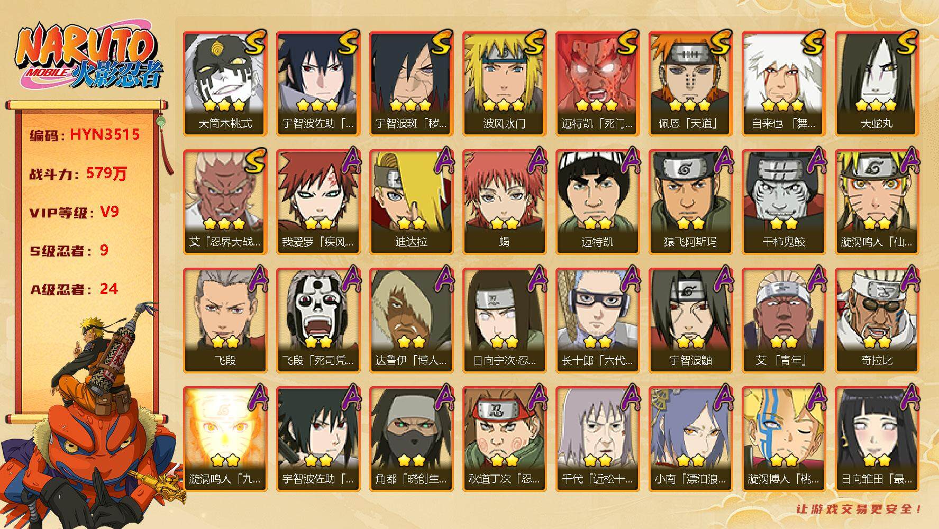Click the 艾「青年」 ninja card
The image size is (939, 529).
pyautogui.click(x=783, y=320)
